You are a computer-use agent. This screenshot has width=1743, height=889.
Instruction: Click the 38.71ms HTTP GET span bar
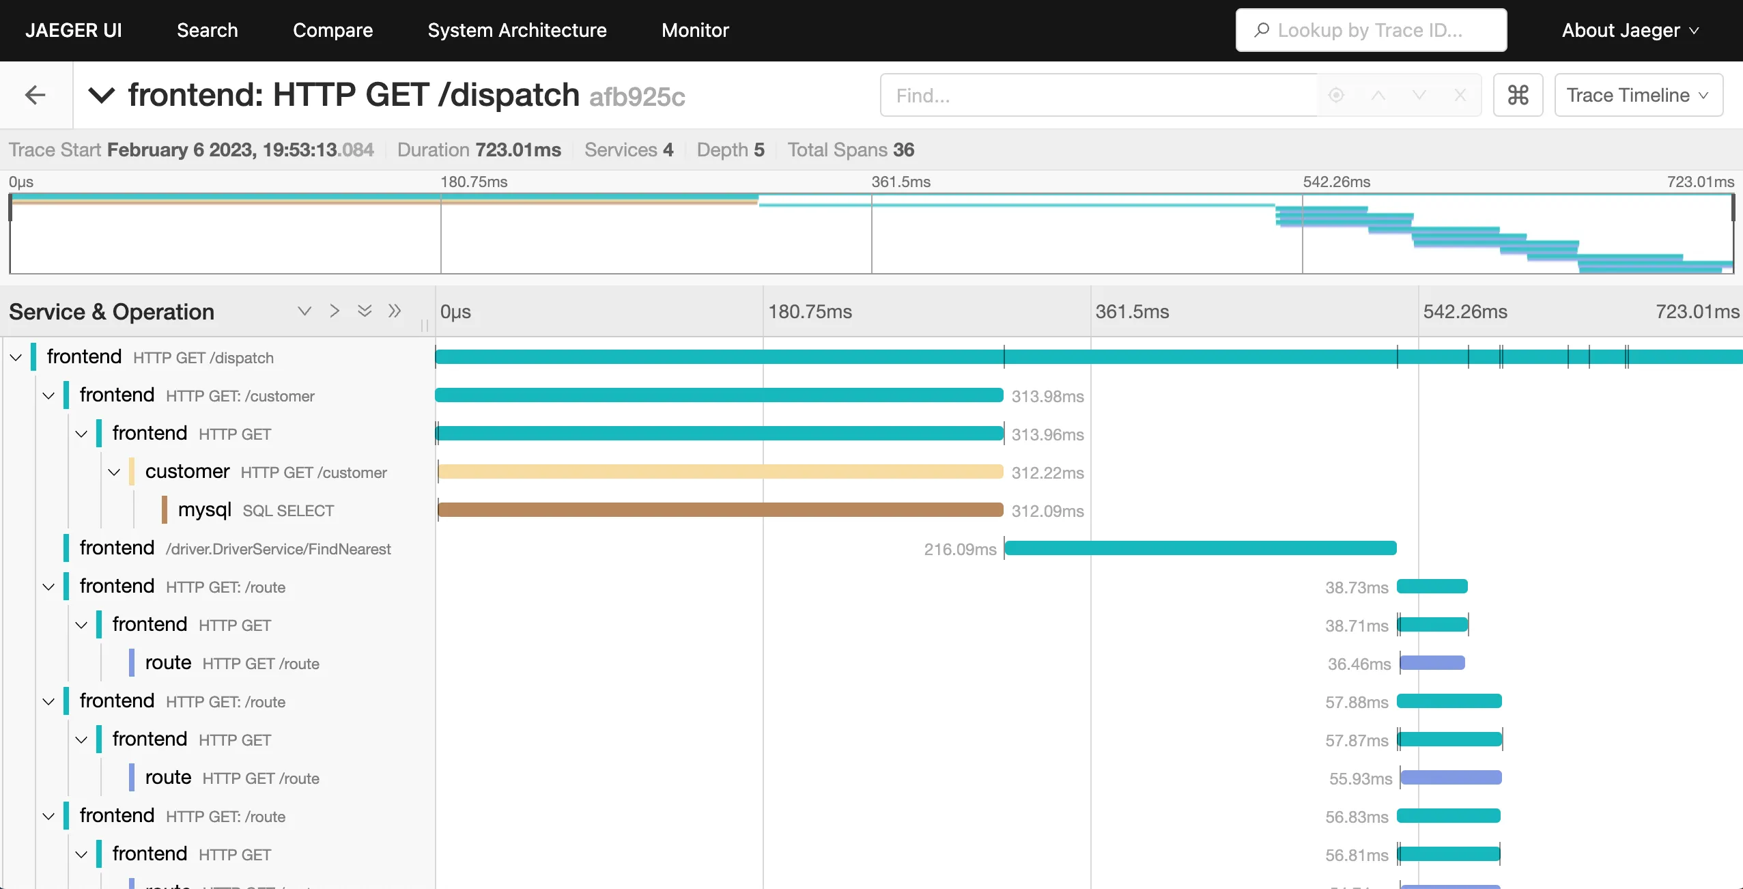(x=1433, y=625)
